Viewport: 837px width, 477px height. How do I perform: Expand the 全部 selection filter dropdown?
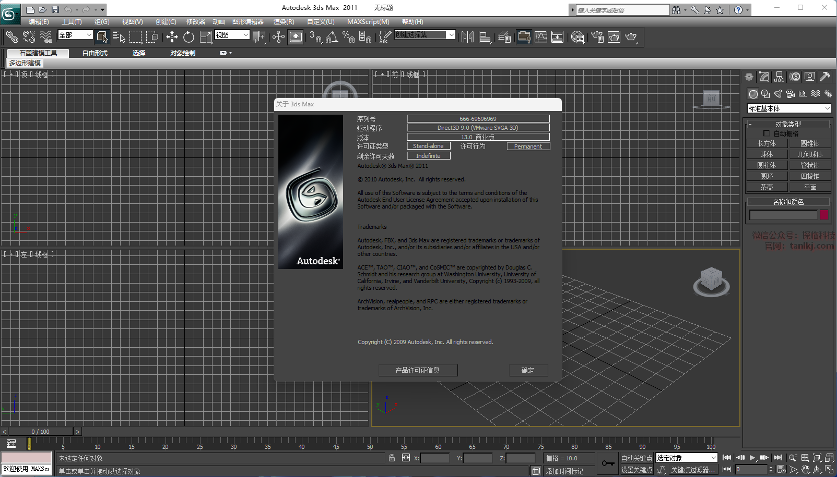click(x=76, y=35)
